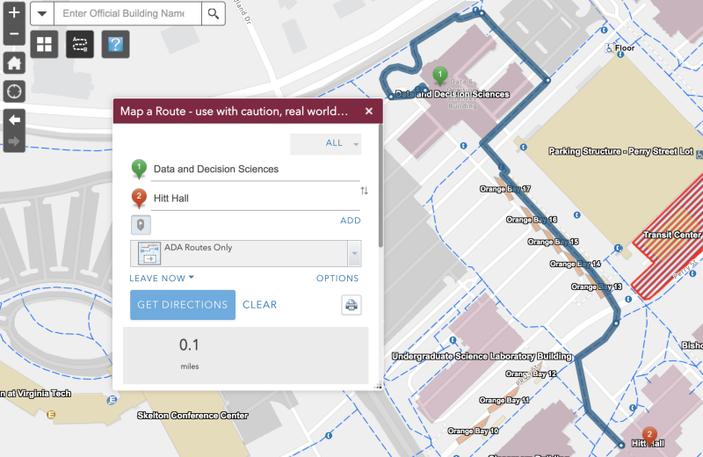Click the blue E marker near Skelton
Viewport: 703px width, 457px height.
(112, 400)
